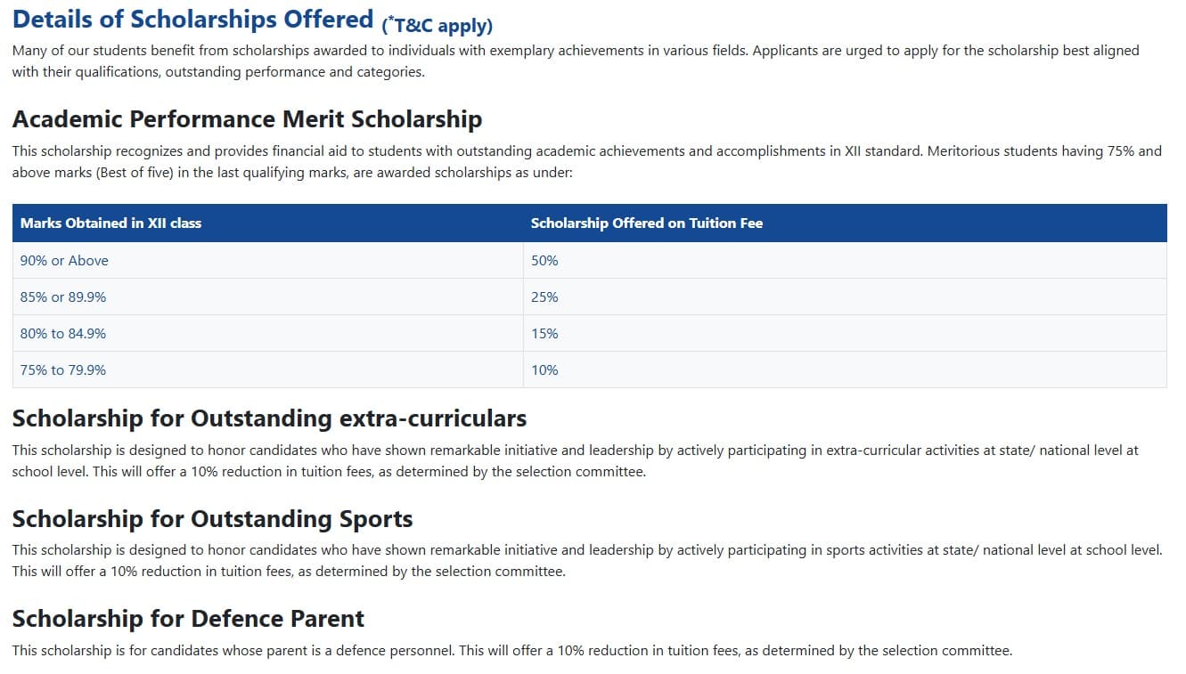Select the Academic Performance Merit Scholarship heading

[x=247, y=119]
